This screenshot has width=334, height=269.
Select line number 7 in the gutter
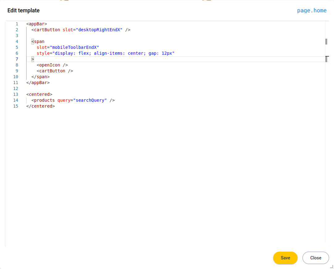coord(17,59)
